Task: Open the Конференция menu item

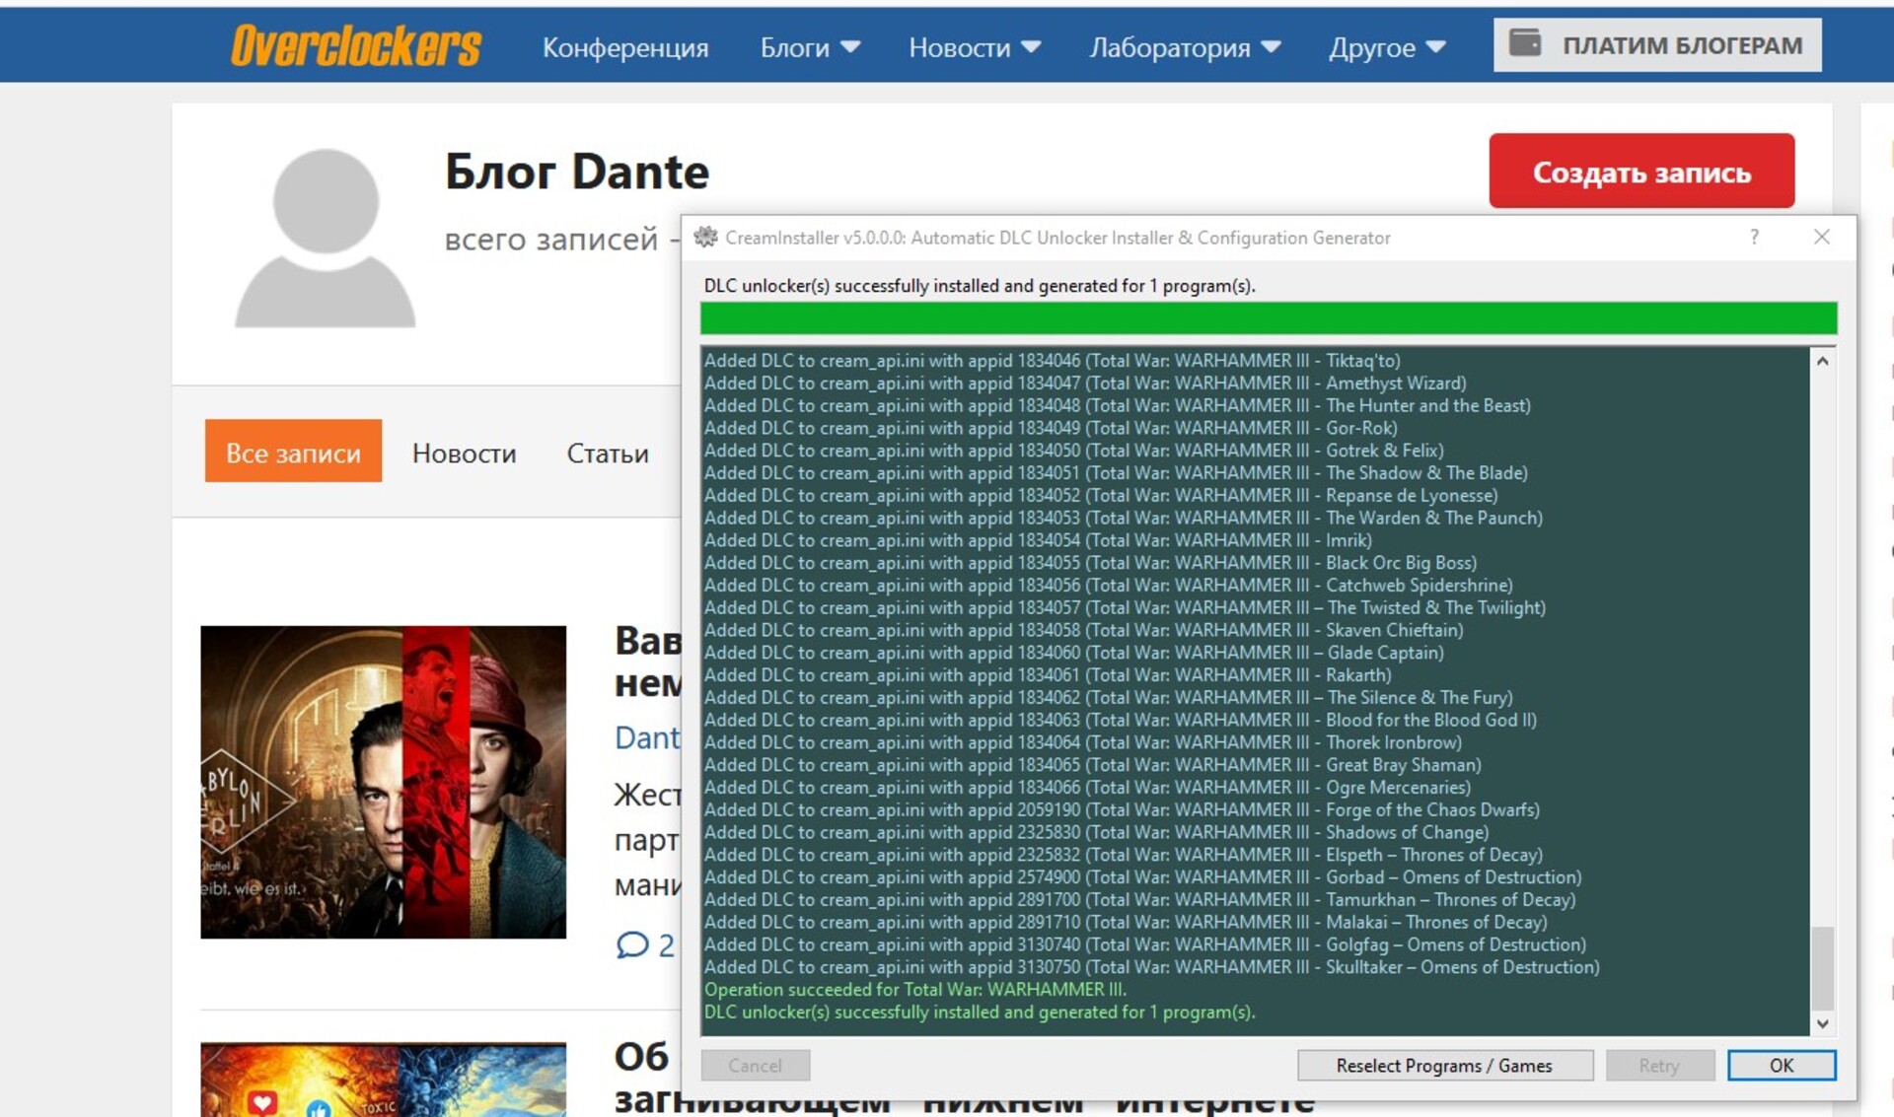Action: coord(625,47)
